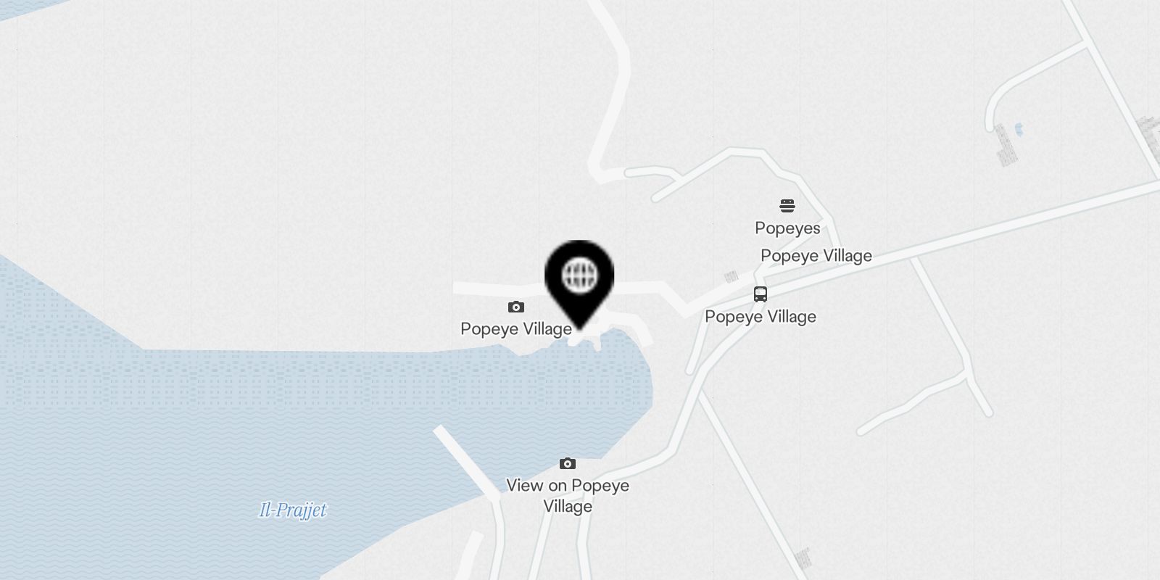Open the Popeyes burger restaurant icon

(x=787, y=206)
